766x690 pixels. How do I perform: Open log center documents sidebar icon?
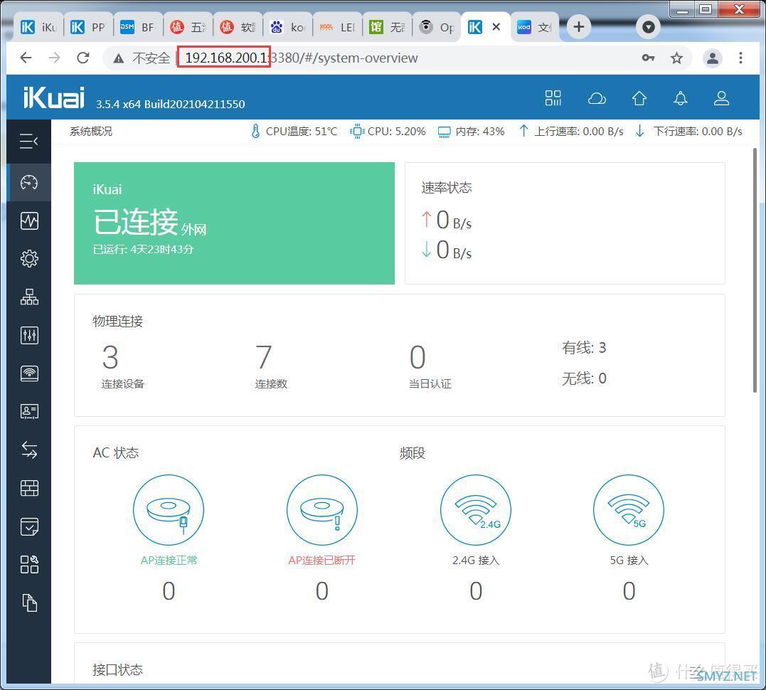pos(29,603)
